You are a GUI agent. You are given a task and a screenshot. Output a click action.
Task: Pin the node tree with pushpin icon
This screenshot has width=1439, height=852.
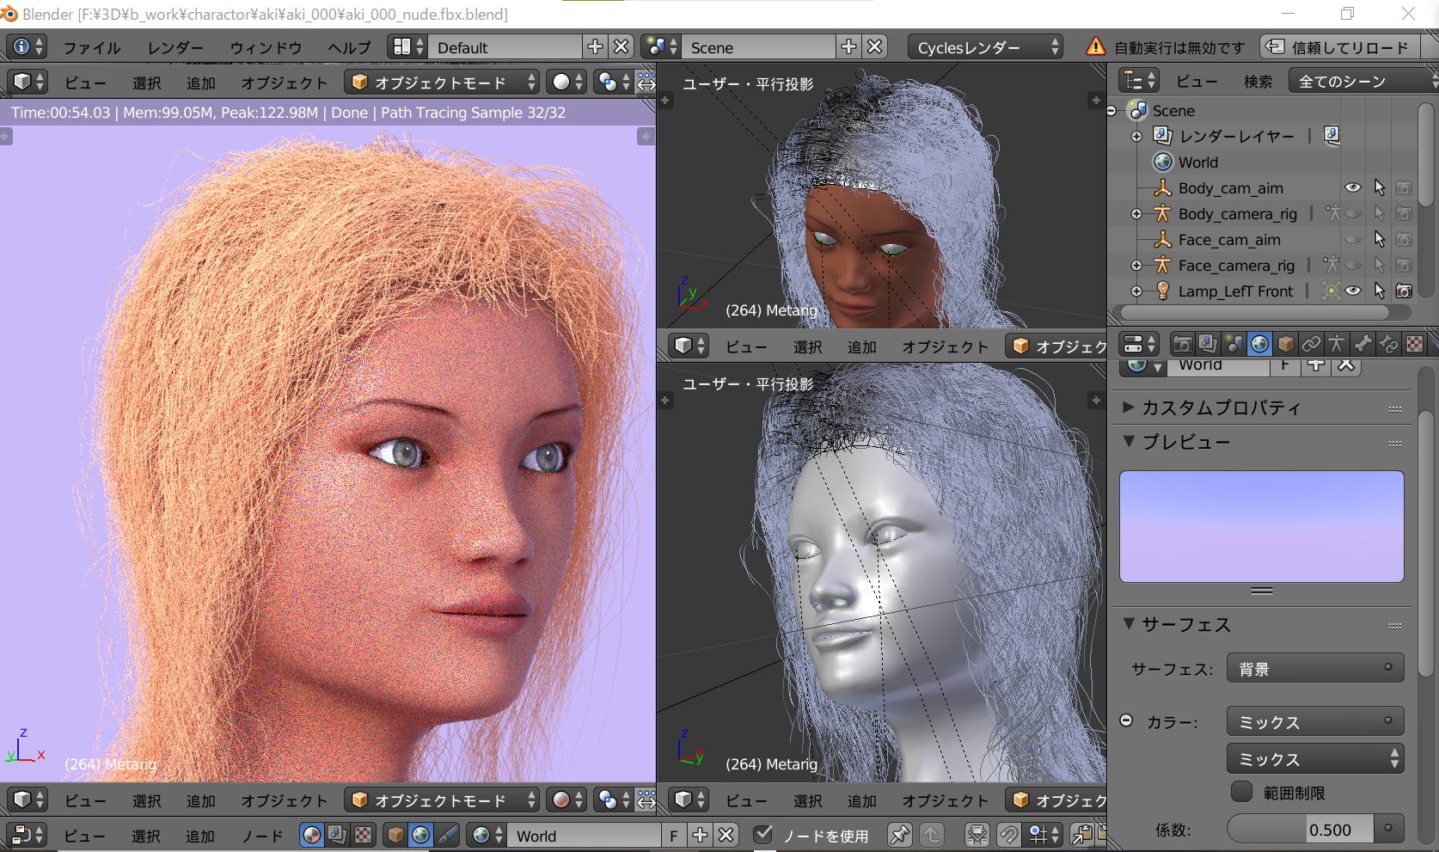point(899,835)
